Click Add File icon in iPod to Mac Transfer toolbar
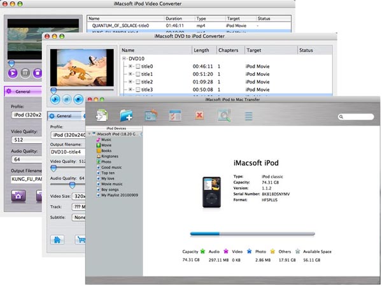This screenshot has width=382, height=286. click(102, 115)
